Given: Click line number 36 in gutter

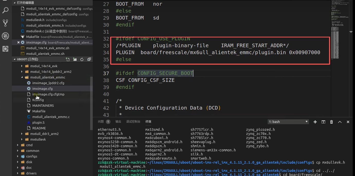Looking at the screenshot, I should (x=106, y=66).
